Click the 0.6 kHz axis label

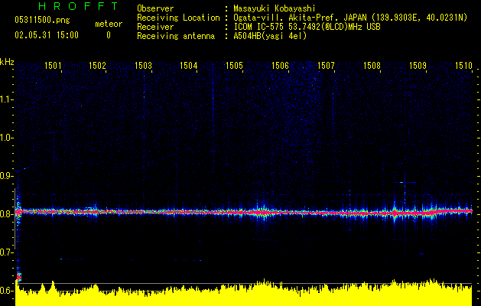click(6, 291)
